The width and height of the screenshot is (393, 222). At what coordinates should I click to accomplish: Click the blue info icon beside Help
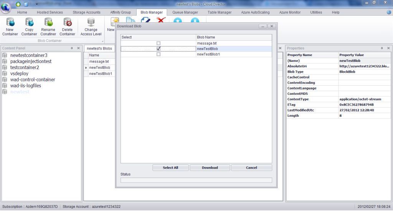389,12
